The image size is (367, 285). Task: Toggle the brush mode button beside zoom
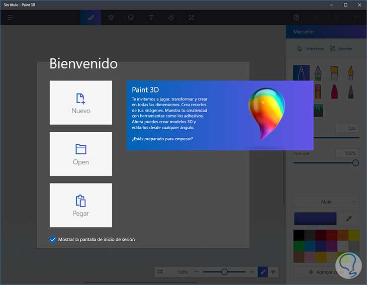coord(263,272)
